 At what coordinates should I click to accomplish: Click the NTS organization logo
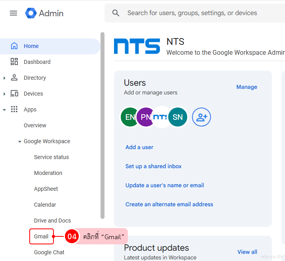pyautogui.click(x=137, y=46)
